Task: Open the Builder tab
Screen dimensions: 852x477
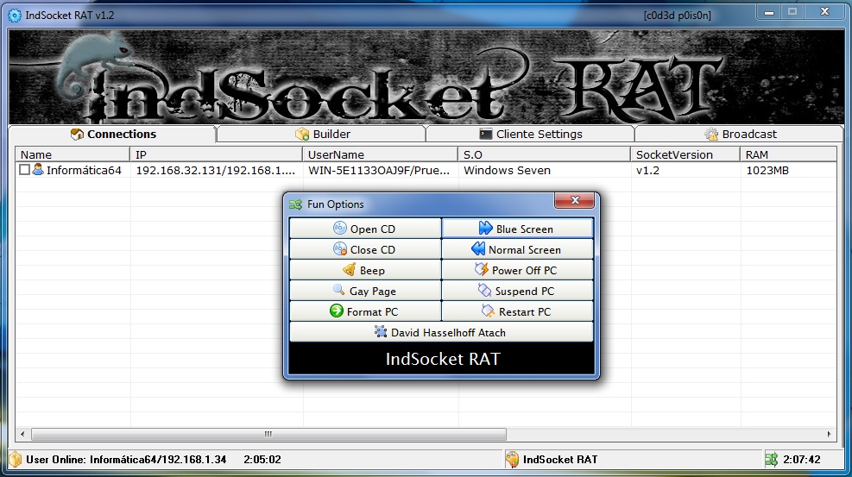Action: tap(321, 134)
